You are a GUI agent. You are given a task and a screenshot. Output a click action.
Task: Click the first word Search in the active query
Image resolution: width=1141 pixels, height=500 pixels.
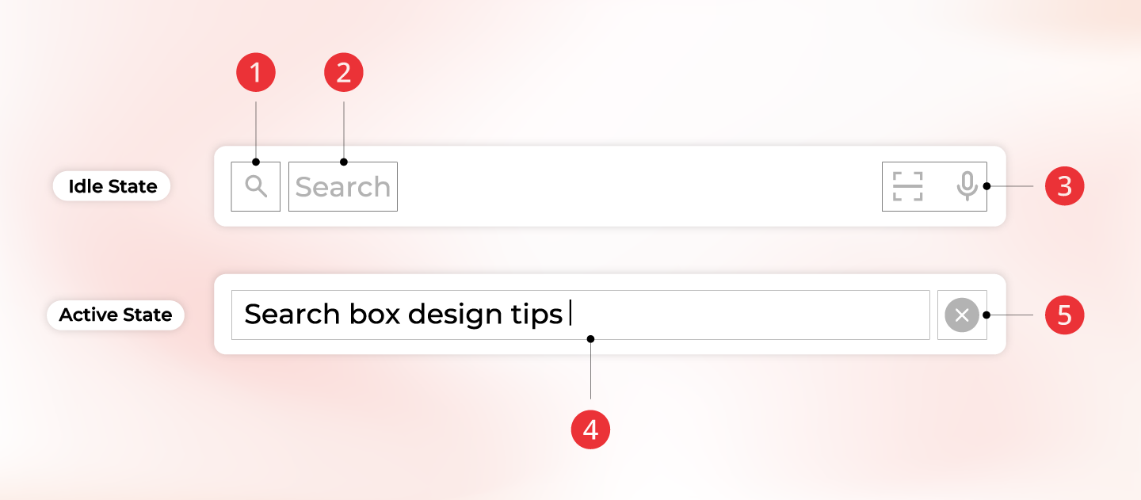click(292, 315)
